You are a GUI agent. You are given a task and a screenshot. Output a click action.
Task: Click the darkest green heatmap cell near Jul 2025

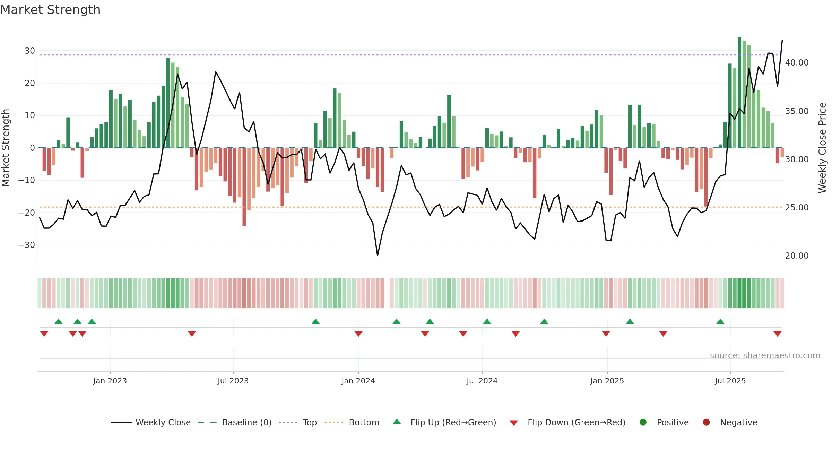pos(739,293)
